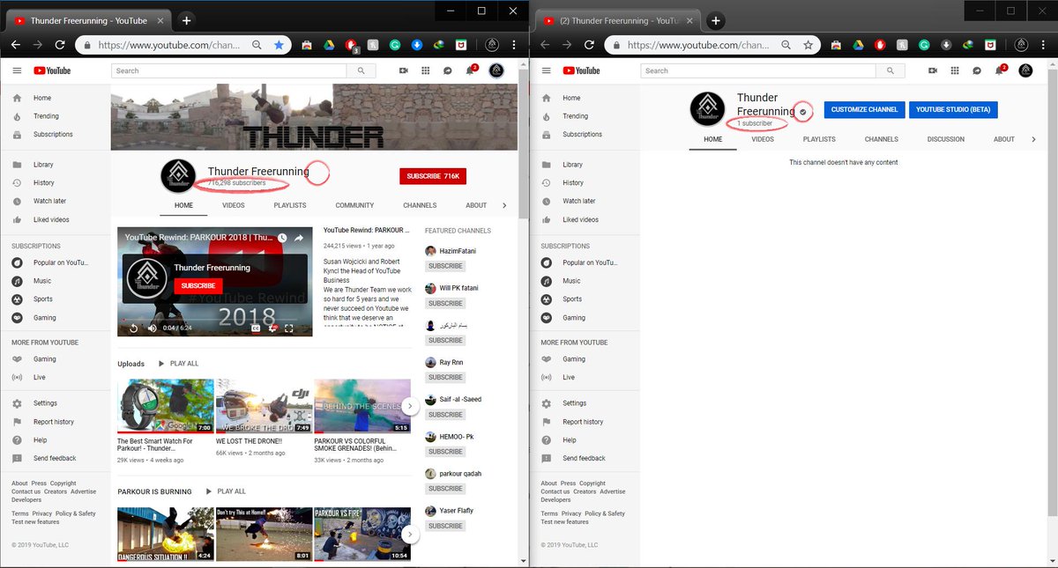Click the search field in right window
Viewport: 1058px width, 568px height.
click(x=757, y=70)
